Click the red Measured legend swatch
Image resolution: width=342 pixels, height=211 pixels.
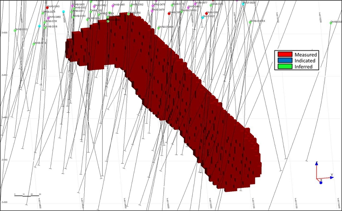coord(285,54)
